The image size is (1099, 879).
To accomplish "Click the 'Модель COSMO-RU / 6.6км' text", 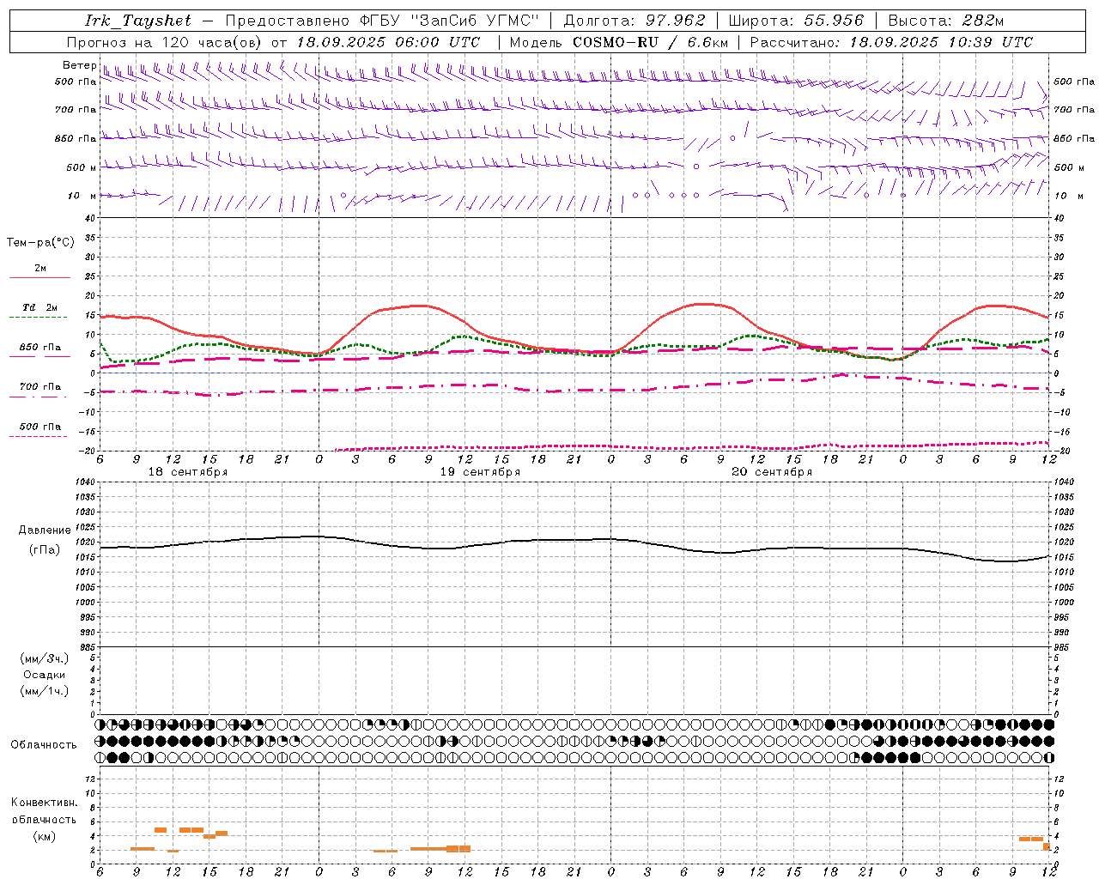I will (618, 42).
